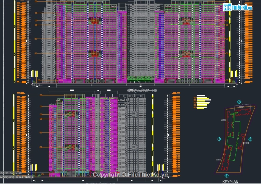Viewport: 261px width, 184px height.
Task: Select the 'MASTER _ ELEVATION 1' title text
Action: pos(138,91)
